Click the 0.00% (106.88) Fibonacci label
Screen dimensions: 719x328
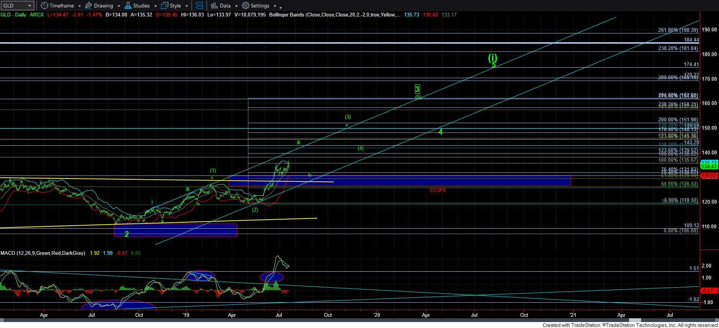(681, 230)
